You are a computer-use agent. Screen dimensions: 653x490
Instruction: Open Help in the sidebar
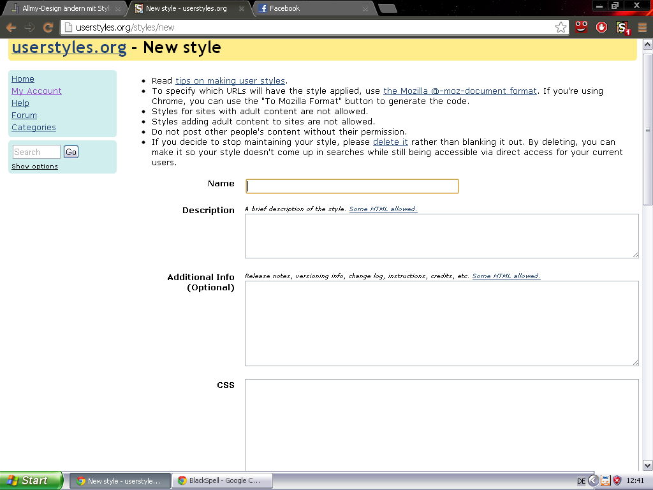20,103
